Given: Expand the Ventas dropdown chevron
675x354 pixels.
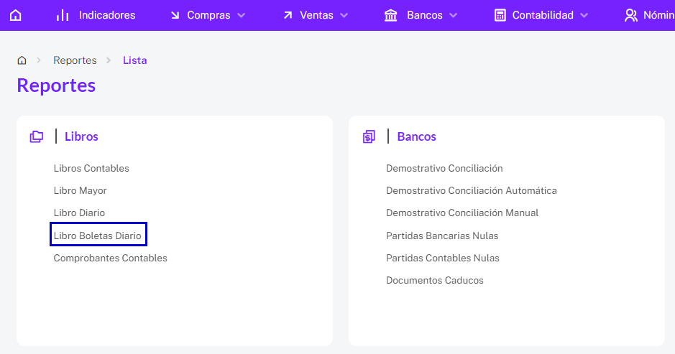Looking at the screenshot, I should pyautogui.click(x=344, y=16).
